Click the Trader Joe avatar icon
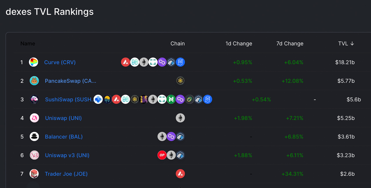 point(34,174)
